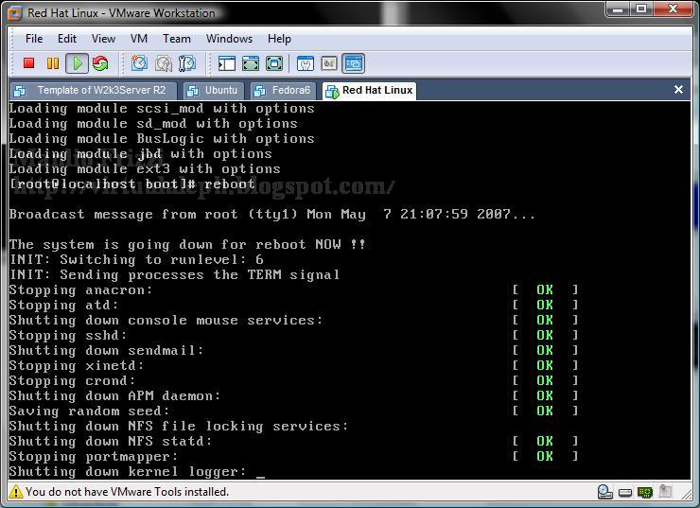This screenshot has height=508, width=700.
Task: Click the 'Shutting down APM daemon:' line
Action: (114, 396)
